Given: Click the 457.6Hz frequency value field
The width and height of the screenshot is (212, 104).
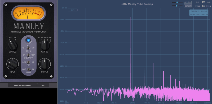Looking at the screenshot, I should tap(187, 2).
